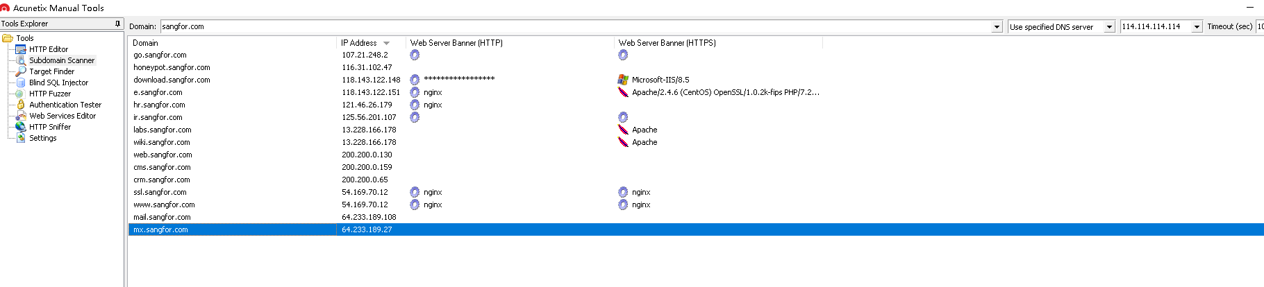Open the Authentication Tester lock icon

(21, 105)
